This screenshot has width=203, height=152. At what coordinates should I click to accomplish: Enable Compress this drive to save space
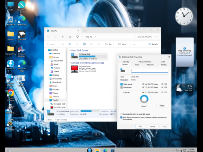[x=121, y=114]
